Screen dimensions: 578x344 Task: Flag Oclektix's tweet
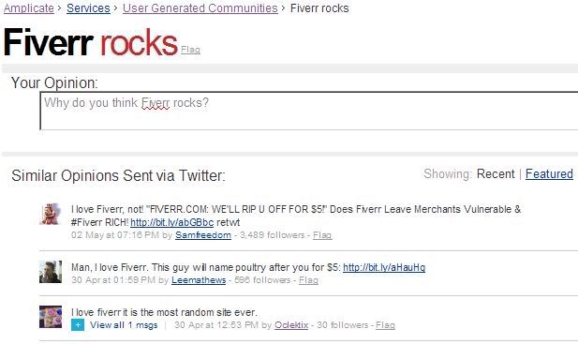[386, 325]
